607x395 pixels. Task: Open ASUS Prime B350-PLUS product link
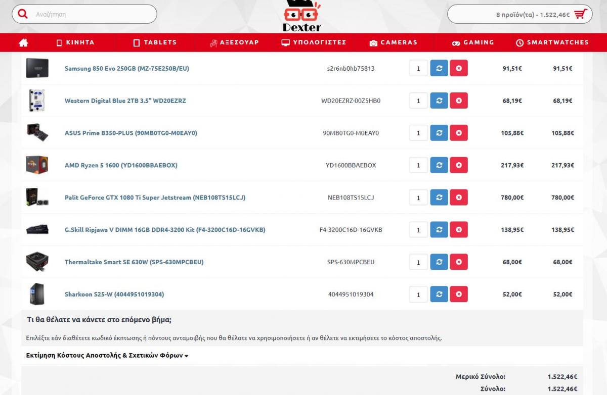[x=131, y=133]
